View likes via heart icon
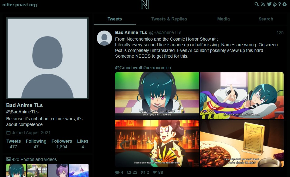 coord(155,172)
